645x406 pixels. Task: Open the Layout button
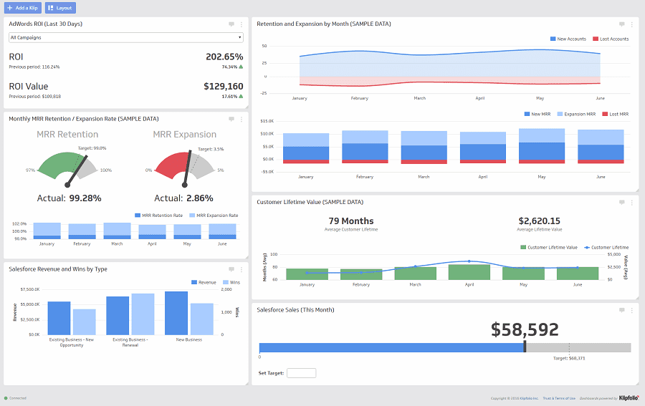[x=60, y=8]
